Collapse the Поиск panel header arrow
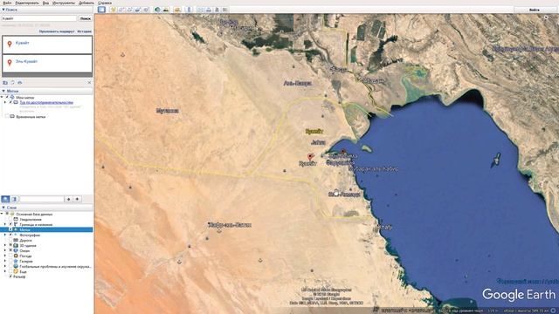The image size is (559, 314). pos(3,10)
